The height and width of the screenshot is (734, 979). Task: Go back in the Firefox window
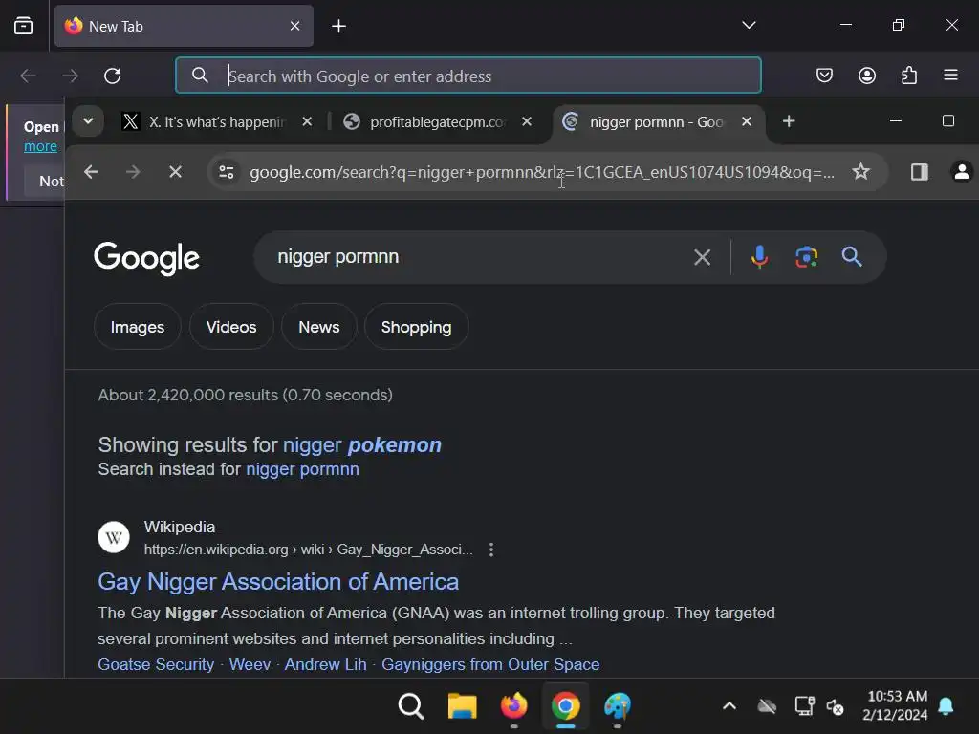(28, 76)
